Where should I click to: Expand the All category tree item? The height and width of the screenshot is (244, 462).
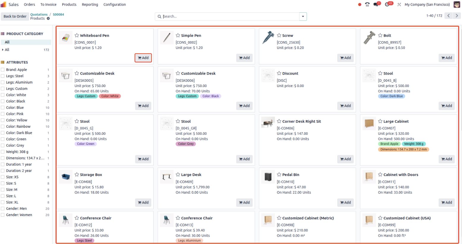tap(3, 50)
